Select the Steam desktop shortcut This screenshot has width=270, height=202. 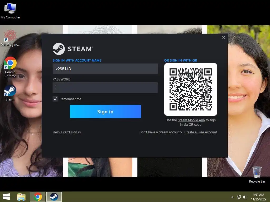[10, 93]
